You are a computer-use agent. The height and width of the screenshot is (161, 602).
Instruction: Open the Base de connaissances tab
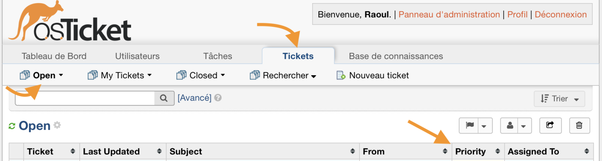[x=396, y=56]
